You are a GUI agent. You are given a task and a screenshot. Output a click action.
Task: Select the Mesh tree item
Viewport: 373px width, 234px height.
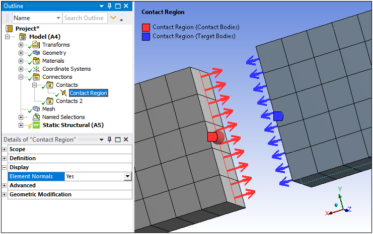[48, 109]
